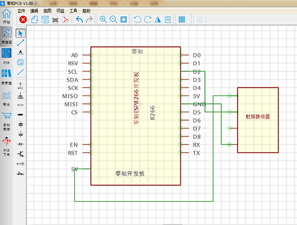Place a diode symbol
Image resolution: width=297 pixels, height=225 pixels.
pyautogui.click(x=21, y=144)
